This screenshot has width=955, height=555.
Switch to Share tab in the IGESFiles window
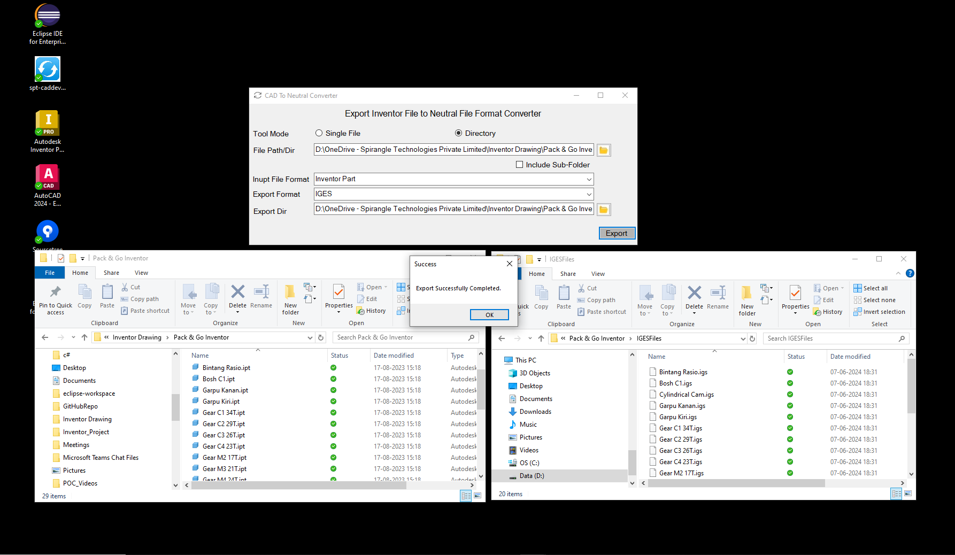568,274
